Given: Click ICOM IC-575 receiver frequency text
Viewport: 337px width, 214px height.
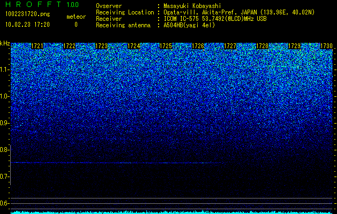Looking at the screenshot, I should click(x=215, y=19).
